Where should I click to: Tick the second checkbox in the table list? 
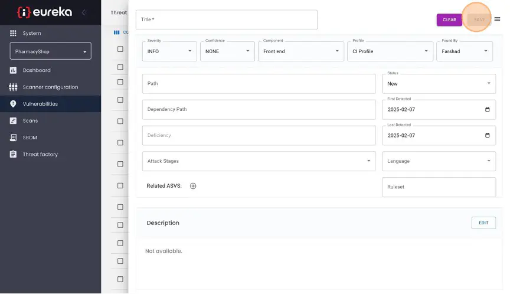pos(120,67)
